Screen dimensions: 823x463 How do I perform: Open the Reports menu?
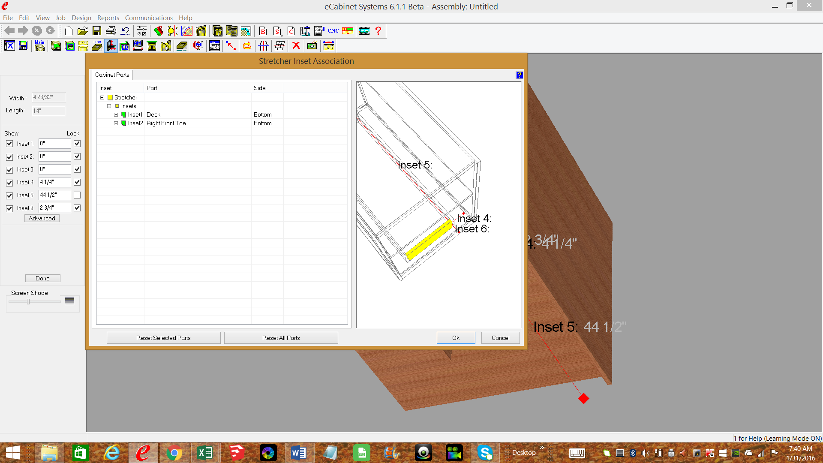108,18
